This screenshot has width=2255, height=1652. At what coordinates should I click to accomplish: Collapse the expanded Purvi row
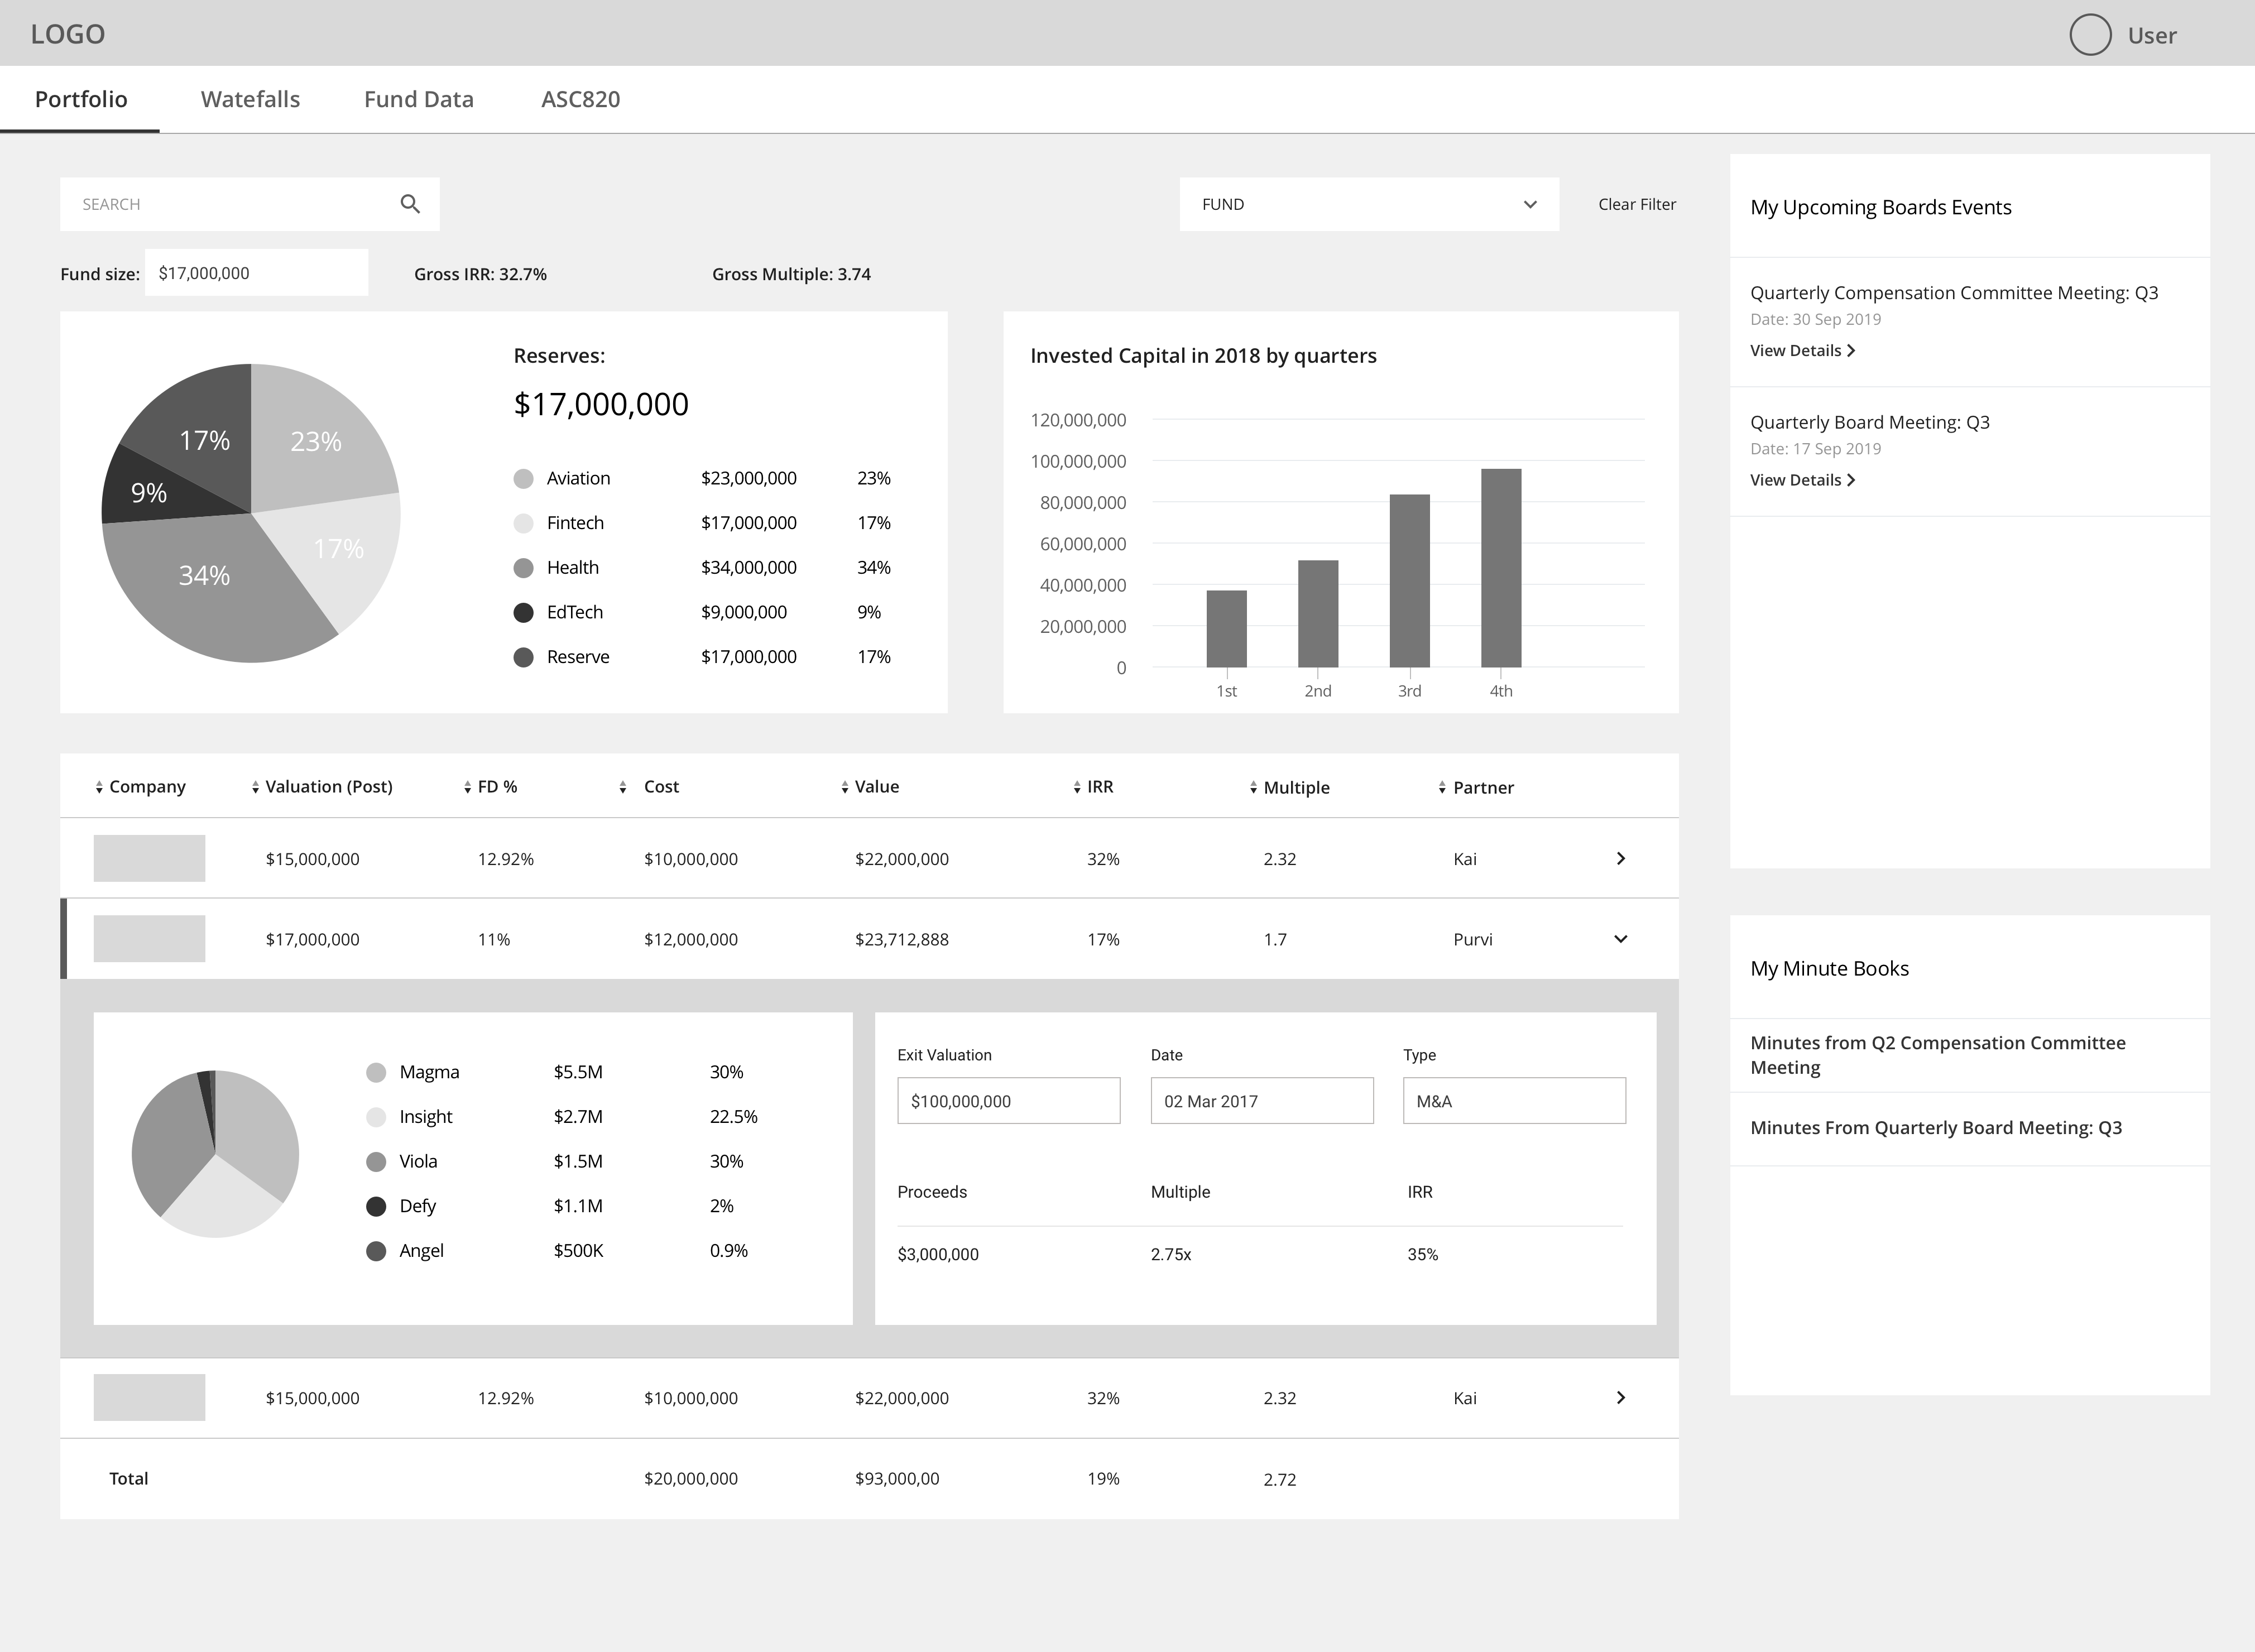click(x=1620, y=939)
